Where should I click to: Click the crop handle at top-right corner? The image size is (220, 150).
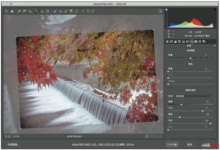pyautogui.click(x=153, y=30)
